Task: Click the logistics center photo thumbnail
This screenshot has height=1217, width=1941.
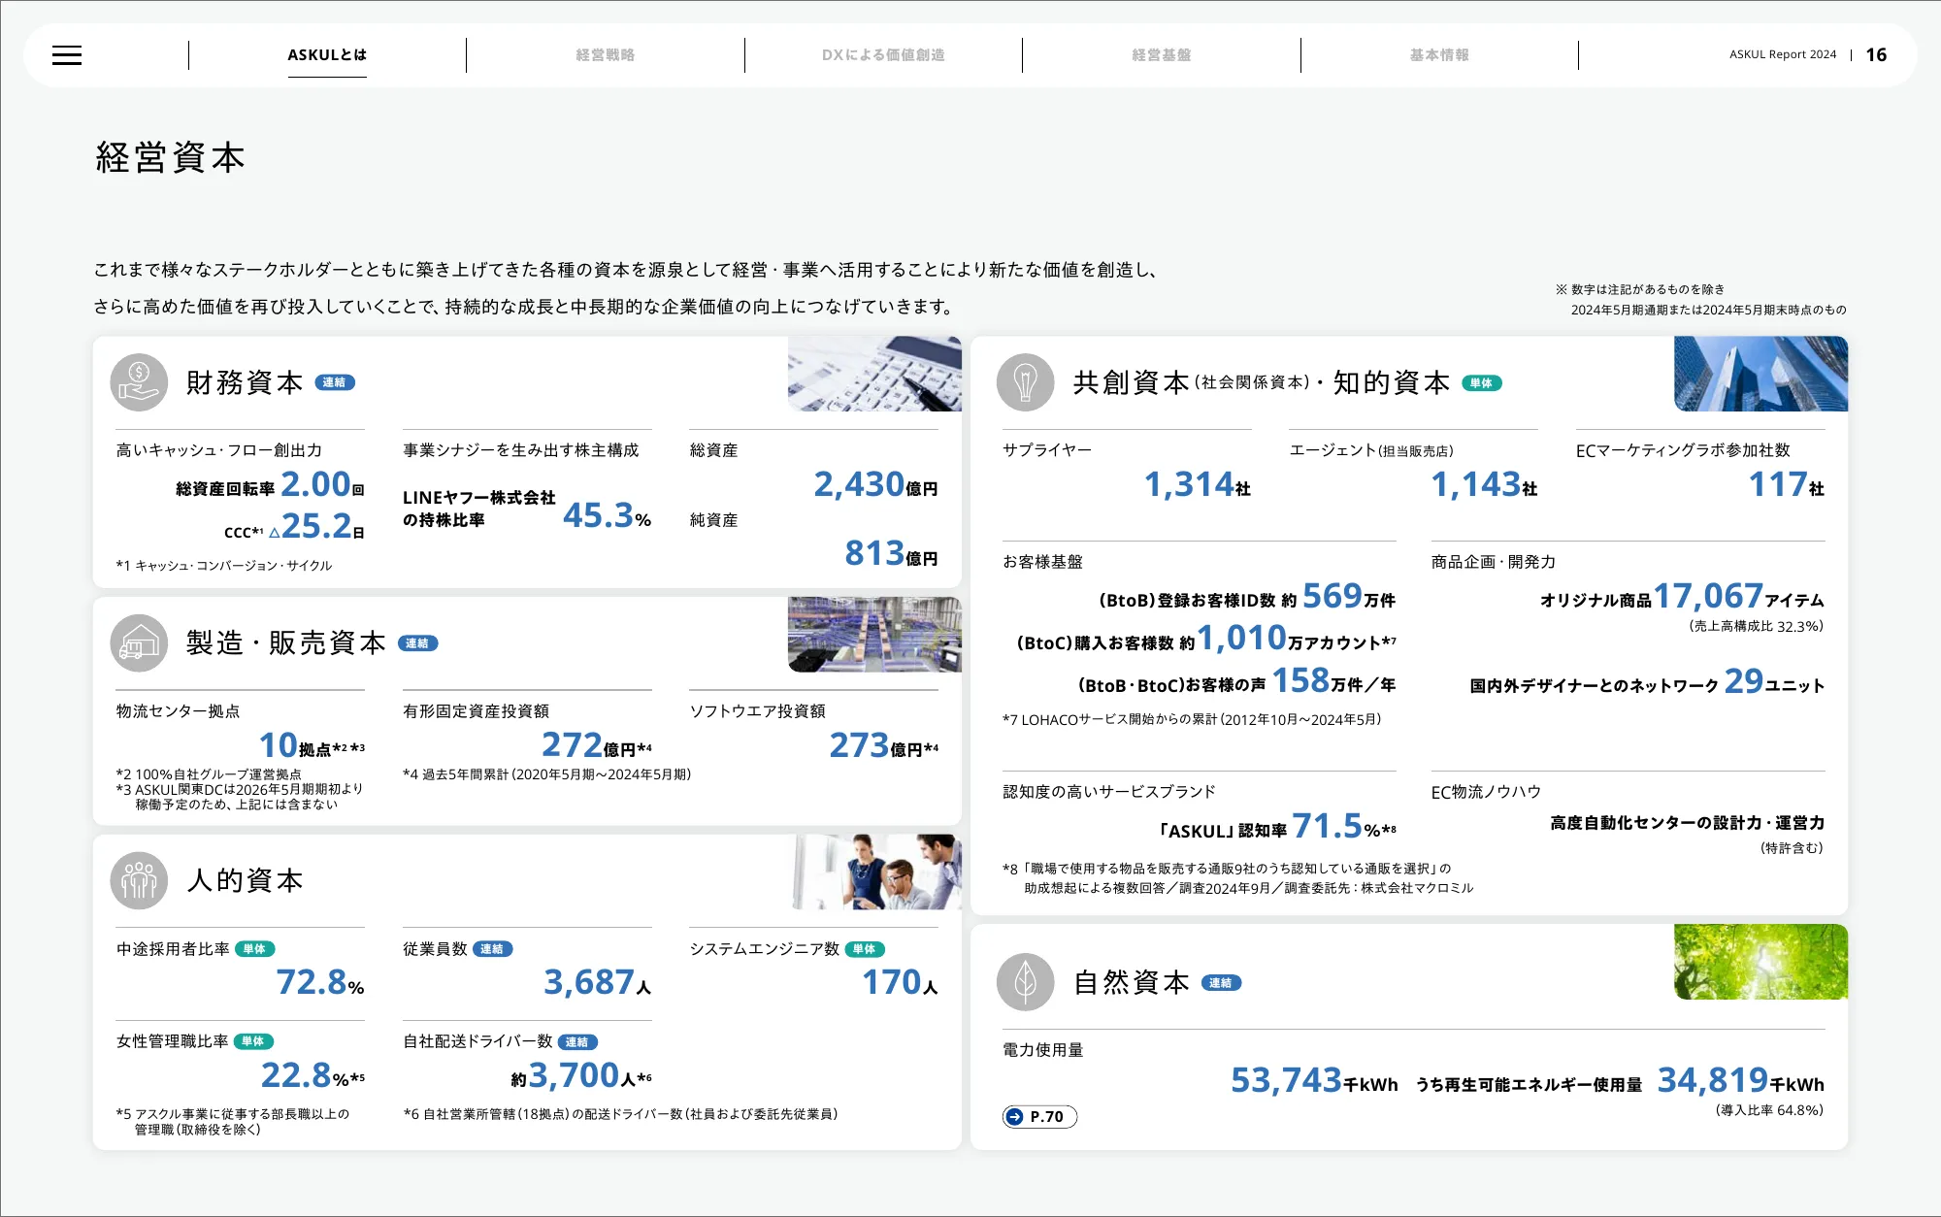Action: 874,635
